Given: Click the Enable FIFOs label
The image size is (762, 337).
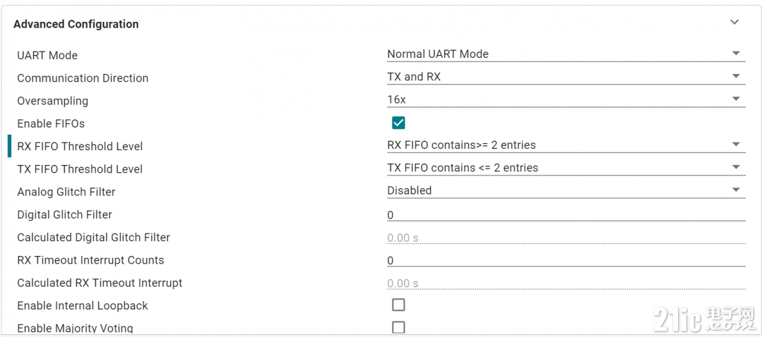Looking at the screenshot, I should click(x=51, y=123).
